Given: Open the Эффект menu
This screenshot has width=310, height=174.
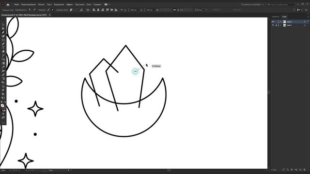Looking at the screenshot, I should coord(70,4).
